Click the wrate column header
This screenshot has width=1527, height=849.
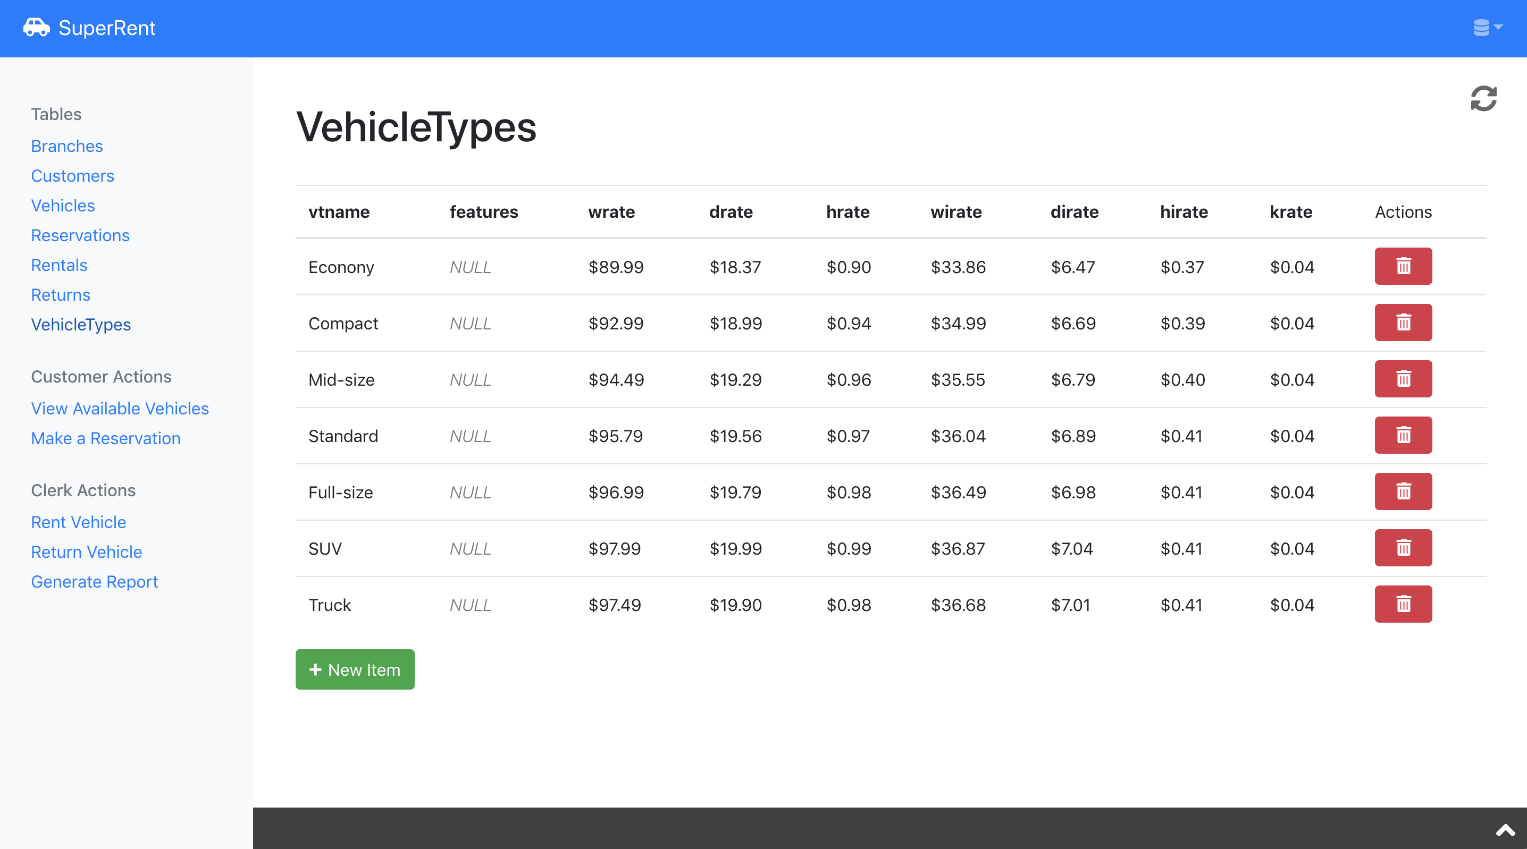[611, 212]
